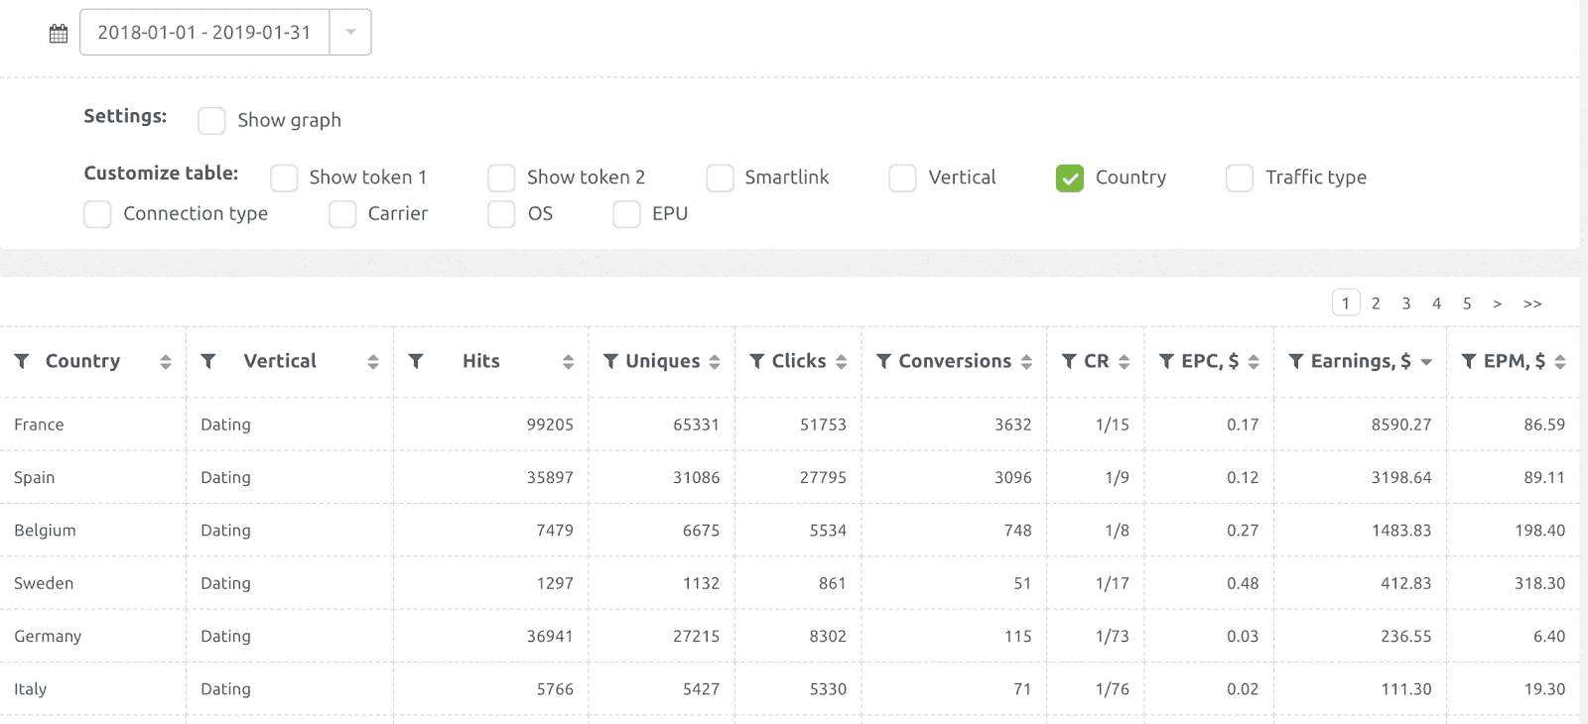Enable the Show graph checkbox
Screen dimensions: 1588x724
coord(211,121)
